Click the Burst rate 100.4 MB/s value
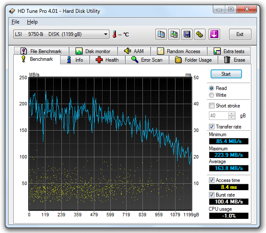This screenshot has height=233, width=266. [x=229, y=202]
